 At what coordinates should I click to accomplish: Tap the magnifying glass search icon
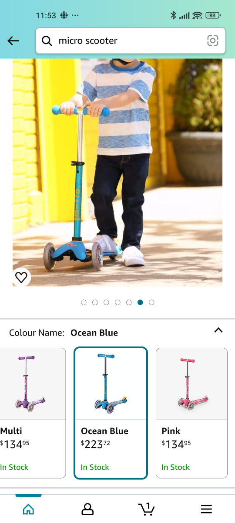47,41
